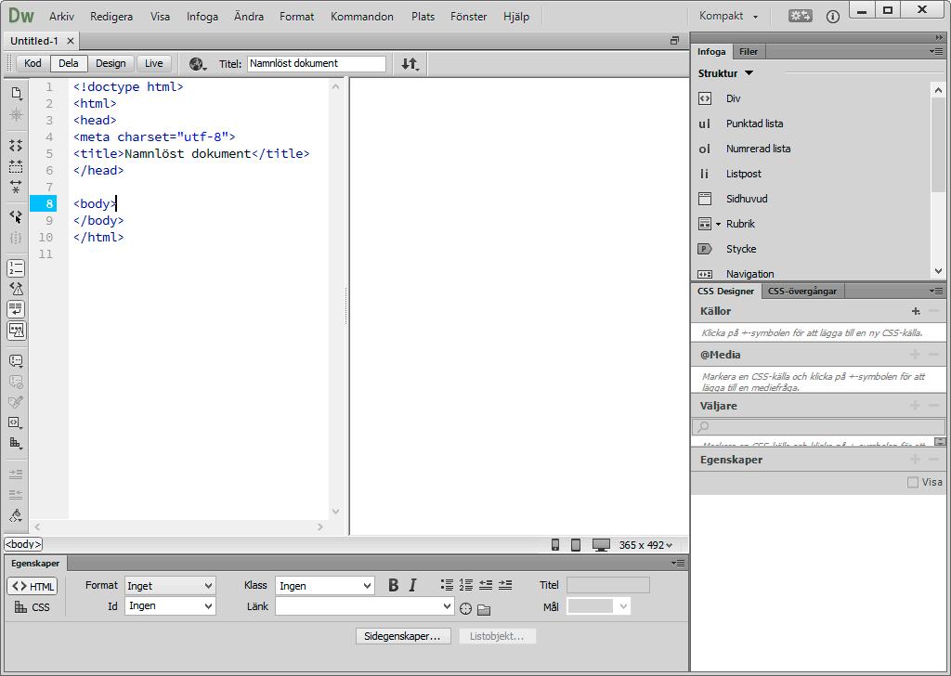Select the mobile phone viewport size icon
The height and width of the screenshot is (676, 951).
[x=555, y=545]
